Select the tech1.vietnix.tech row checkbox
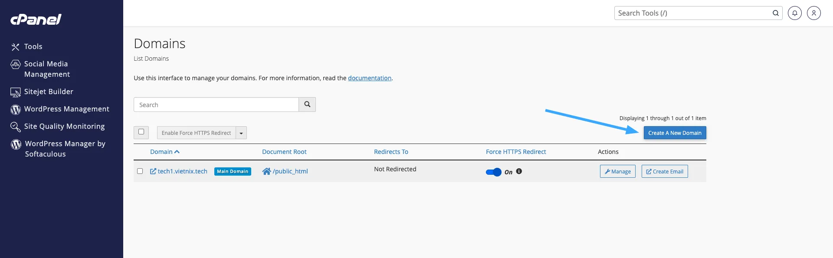The width and height of the screenshot is (833, 258). (x=140, y=171)
